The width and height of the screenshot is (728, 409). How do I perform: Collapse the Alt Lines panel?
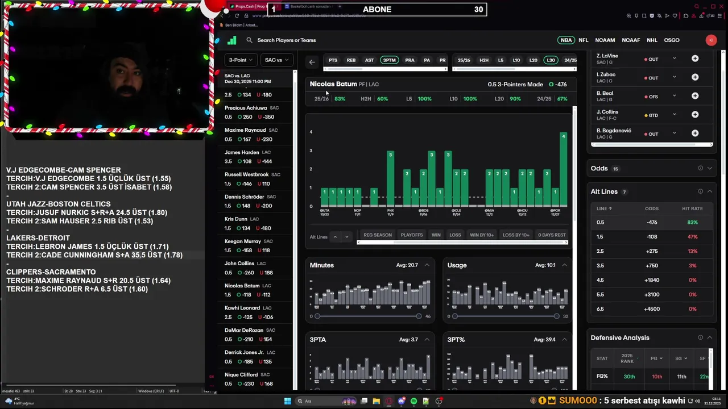click(709, 191)
